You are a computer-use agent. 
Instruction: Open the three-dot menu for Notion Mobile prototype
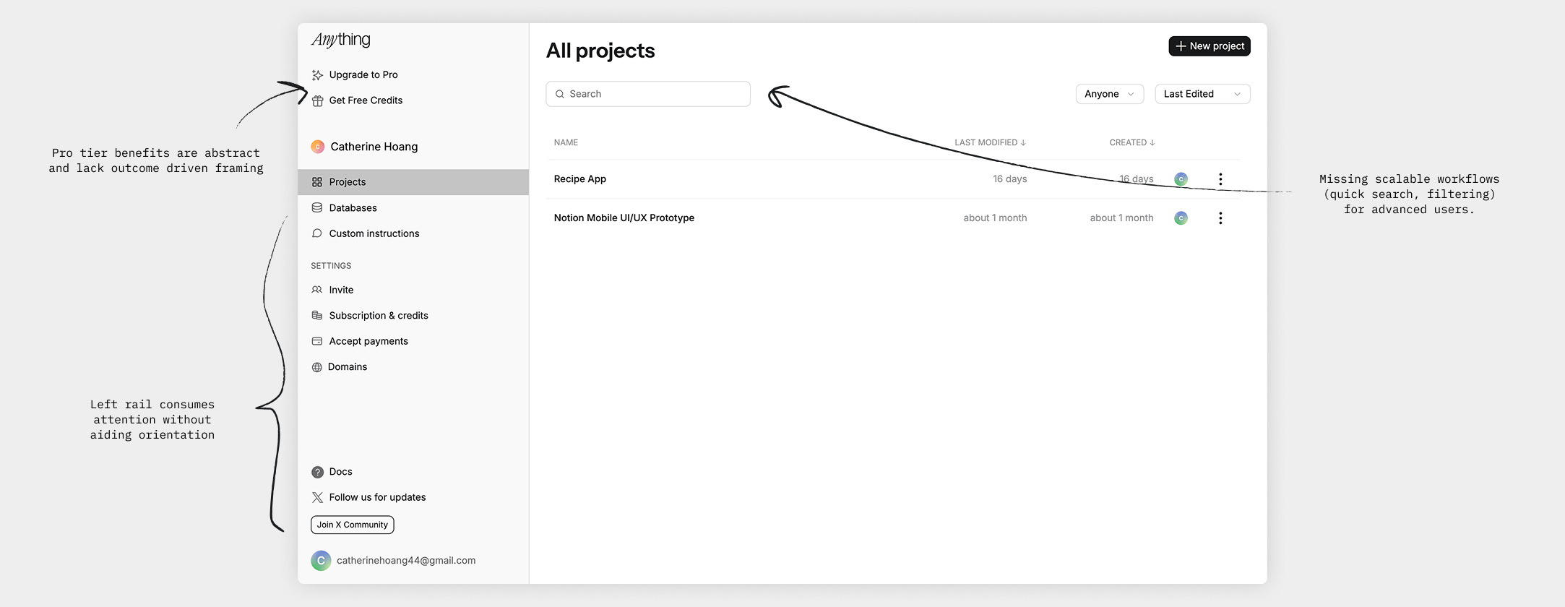[x=1220, y=218]
